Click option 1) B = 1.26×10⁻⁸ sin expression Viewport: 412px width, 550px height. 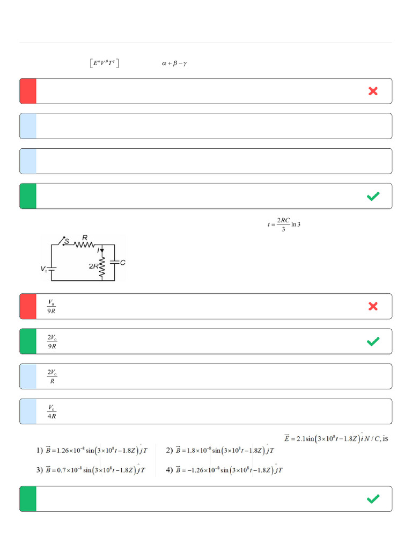91,450
